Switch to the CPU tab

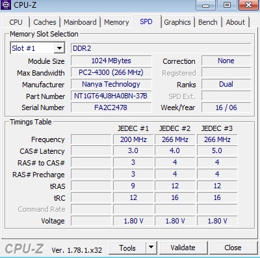(16, 22)
